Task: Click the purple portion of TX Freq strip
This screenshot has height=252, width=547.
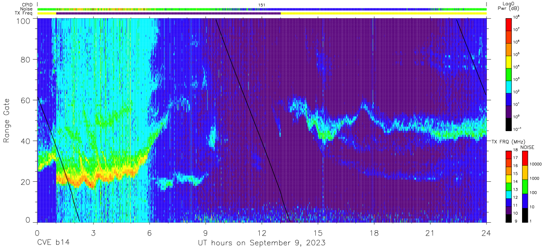Action: pyautogui.click(x=168, y=13)
